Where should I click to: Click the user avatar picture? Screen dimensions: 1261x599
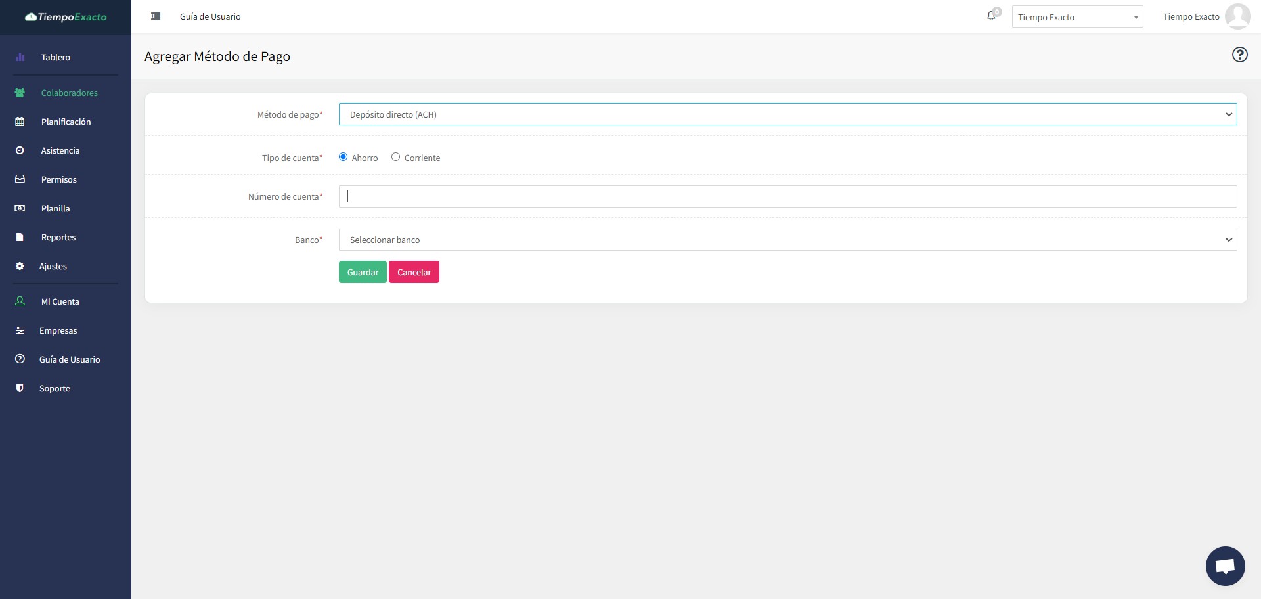(x=1238, y=16)
